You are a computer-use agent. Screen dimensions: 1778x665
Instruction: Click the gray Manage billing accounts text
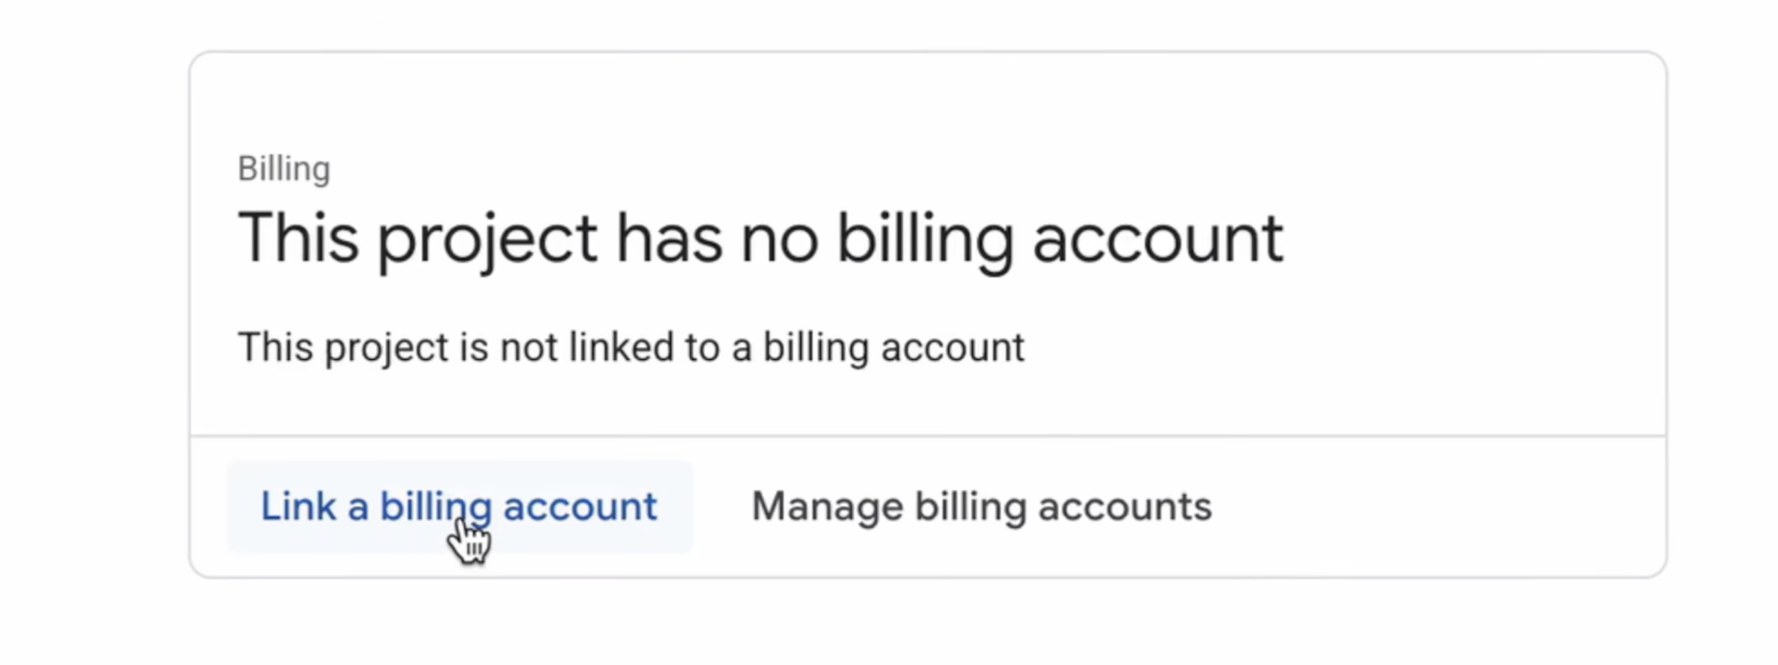[980, 506]
